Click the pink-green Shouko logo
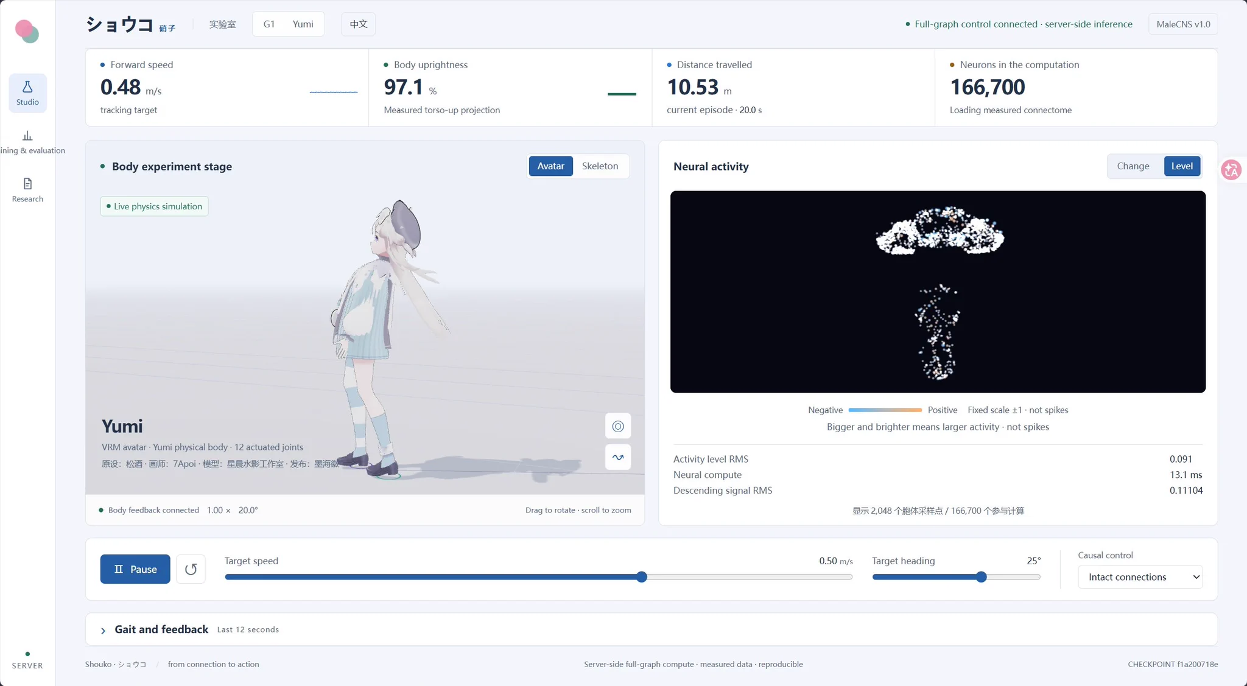This screenshot has height=686, width=1247. pos(27,31)
